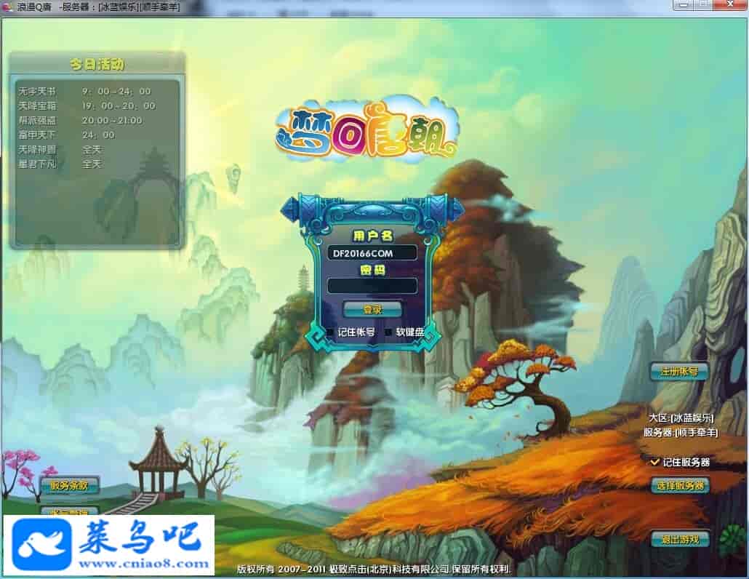The width and height of the screenshot is (749, 579).
Task: Click the 选择服务器 button
Action: 680,485
